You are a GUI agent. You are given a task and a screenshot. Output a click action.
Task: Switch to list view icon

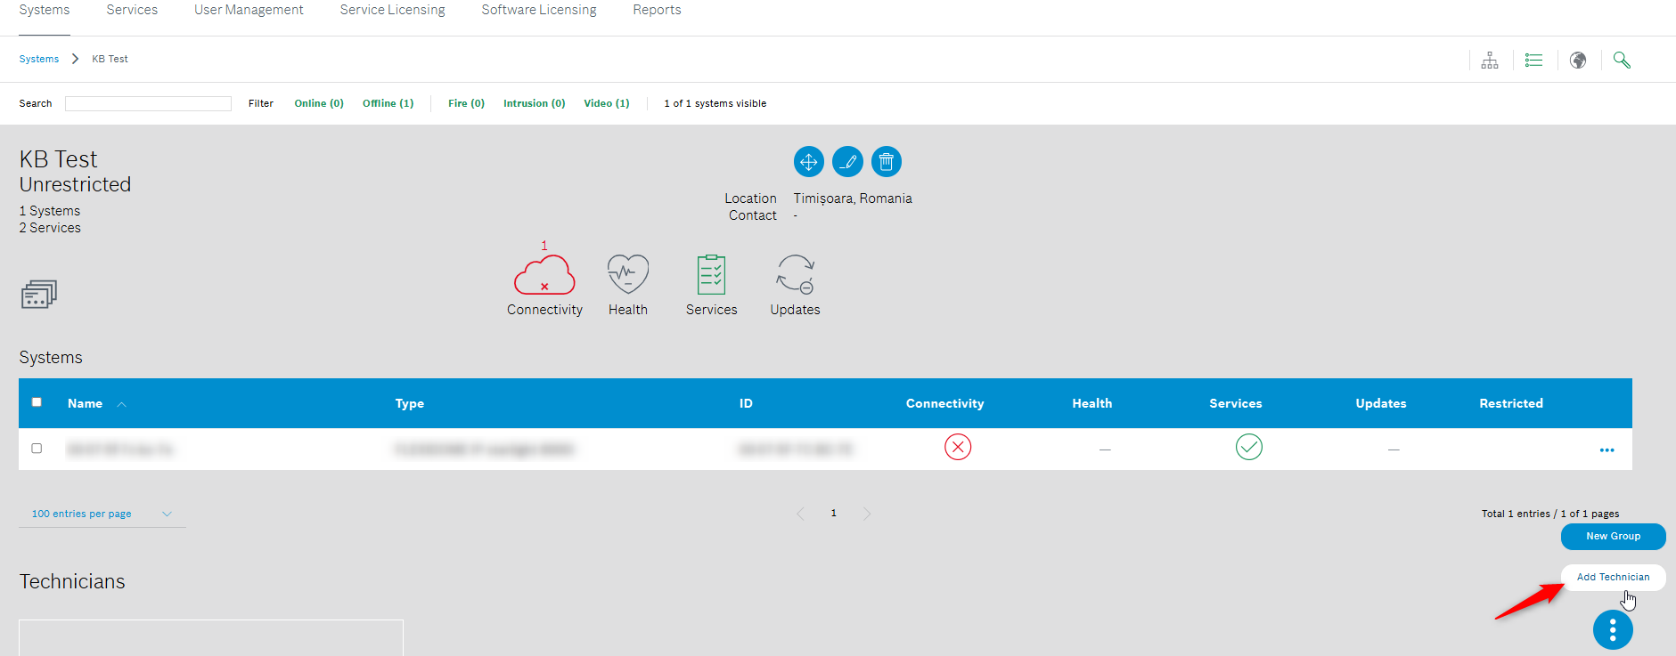1533,61
